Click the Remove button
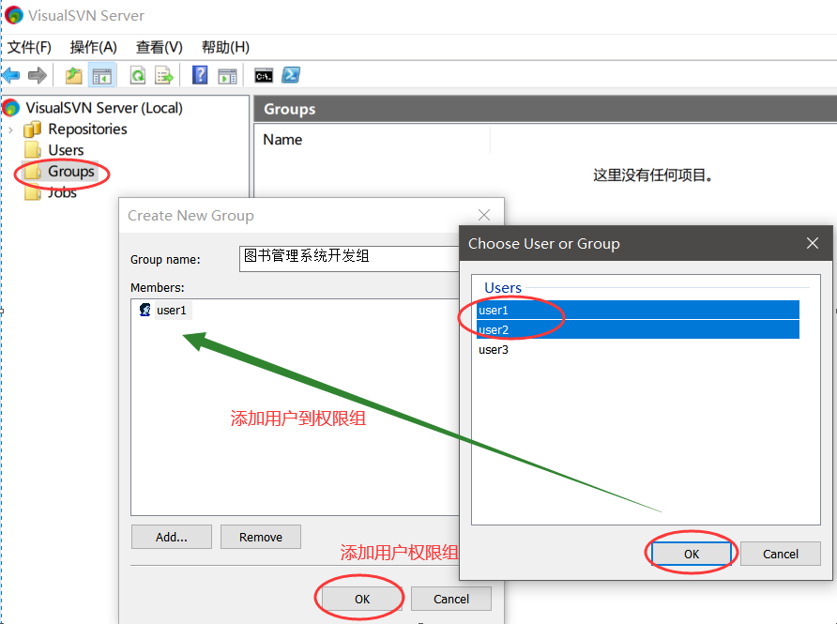Image resolution: width=837 pixels, height=624 pixels. (261, 537)
